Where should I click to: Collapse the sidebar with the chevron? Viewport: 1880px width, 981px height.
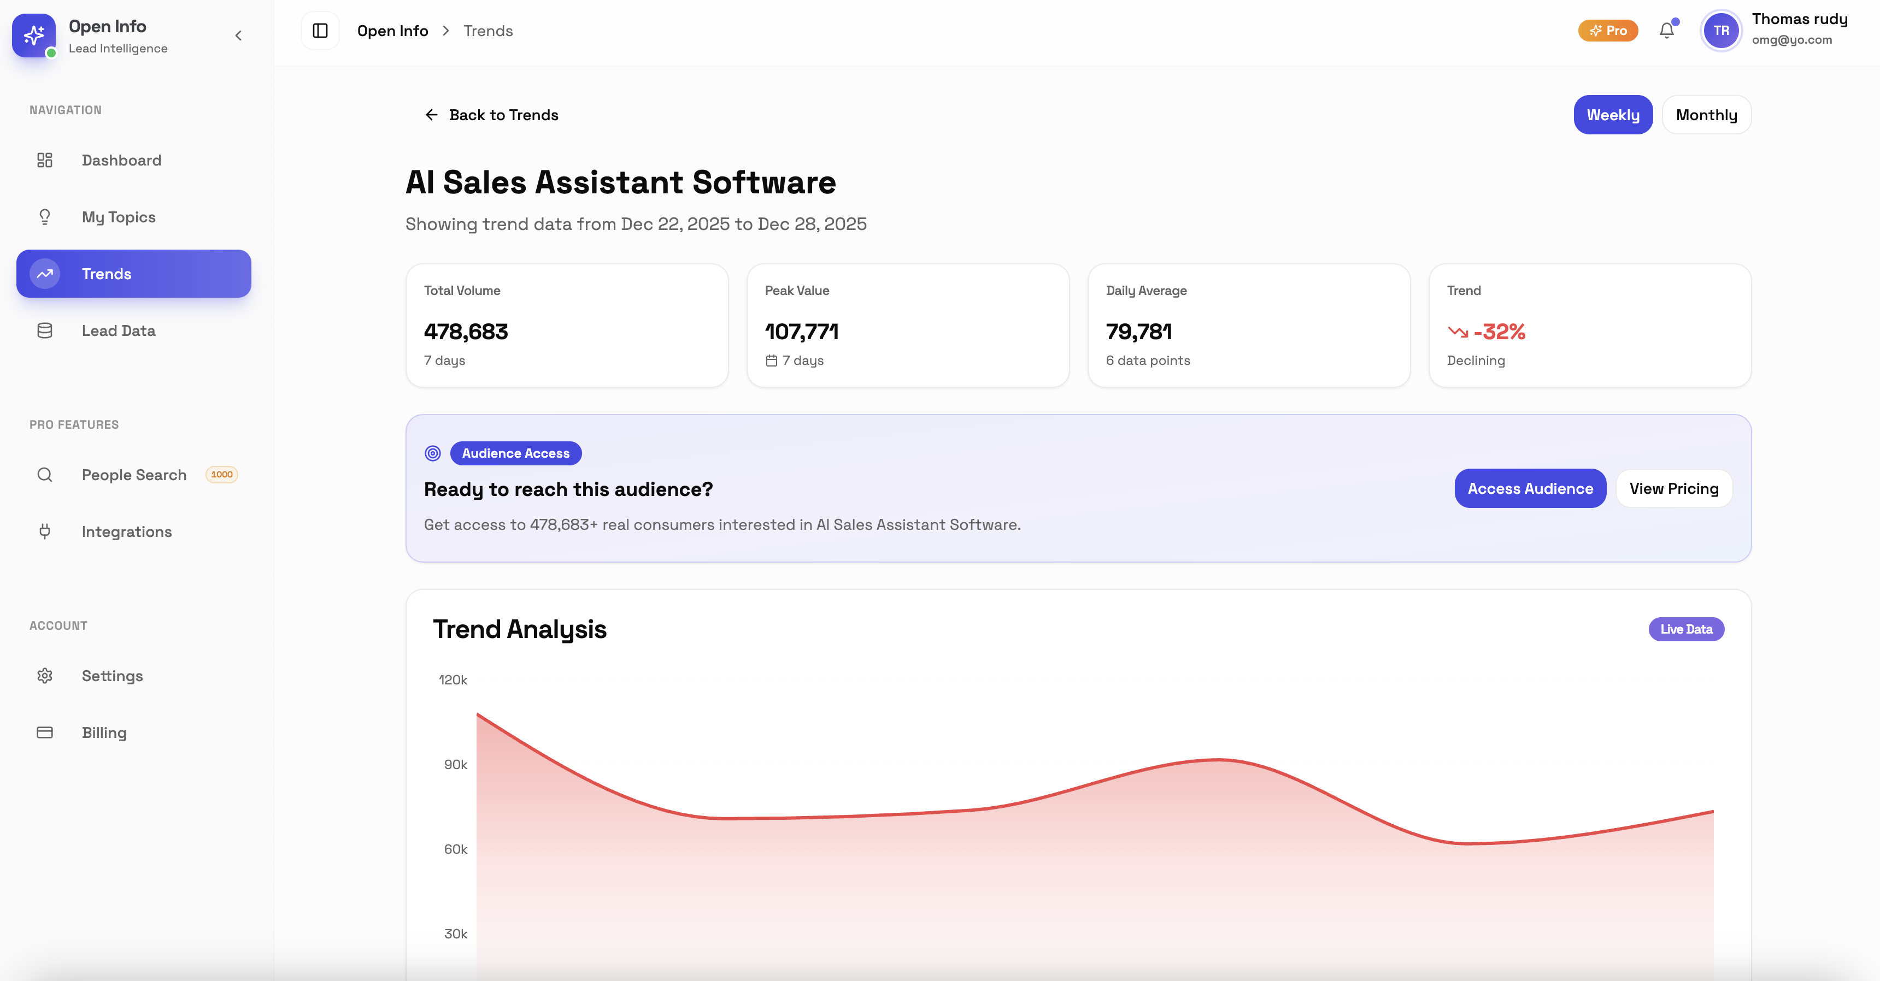(x=238, y=35)
